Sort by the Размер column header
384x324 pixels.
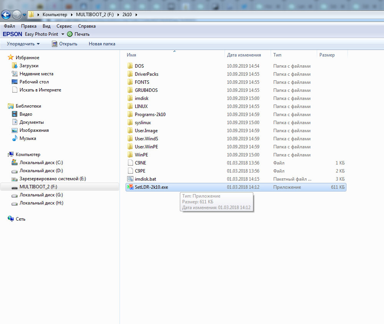tap(327, 55)
